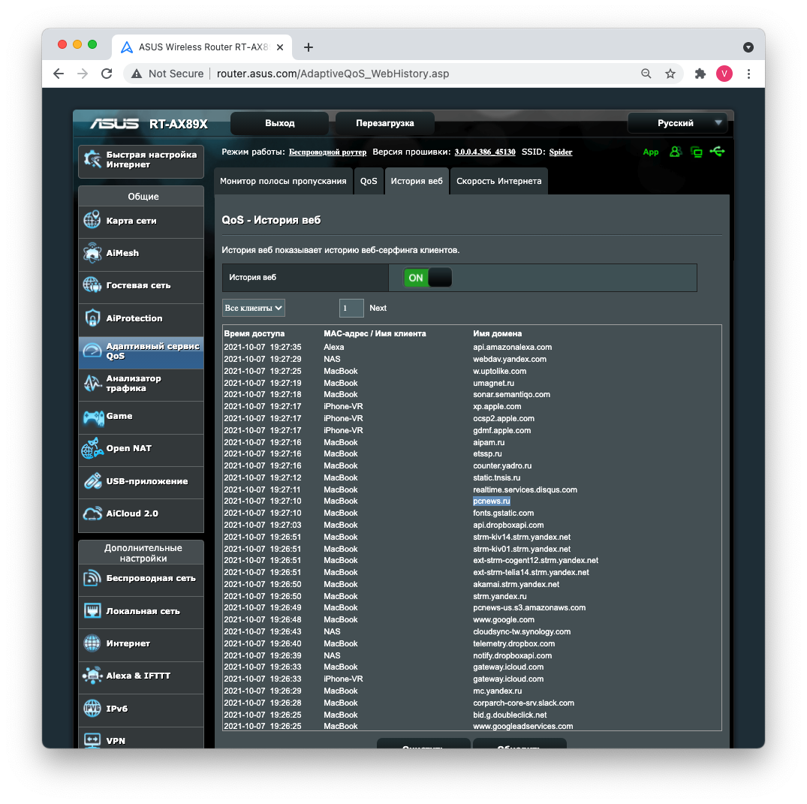Expand the Chrome tab search dropdown arrow
The height and width of the screenshot is (804, 807).
point(748,47)
